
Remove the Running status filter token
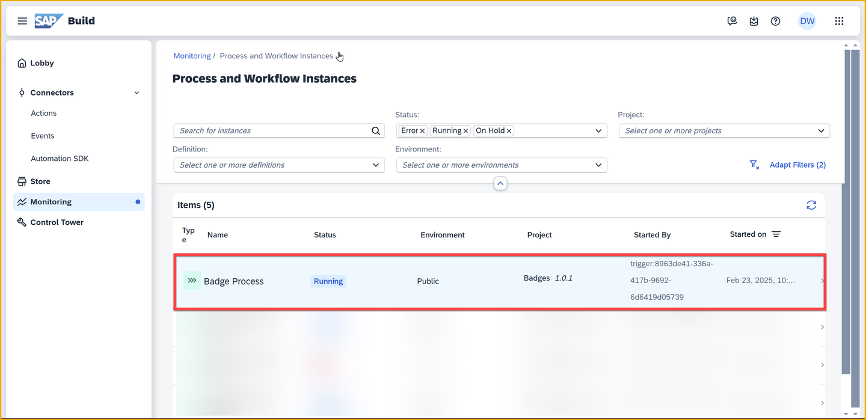point(465,130)
